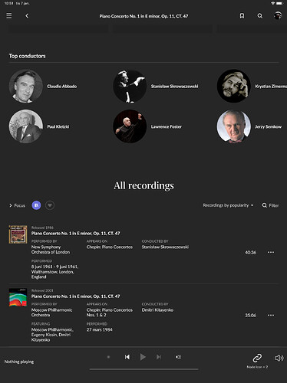
Task: Open more options for the Skrowaczewski recording
Action: click(271, 252)
